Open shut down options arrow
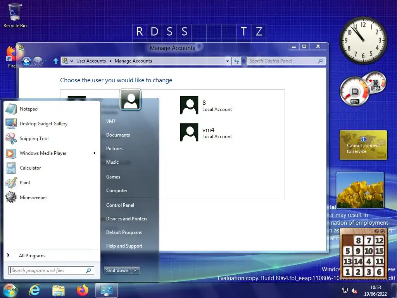This screenshot has height=298, width=397. coord(135,270)
